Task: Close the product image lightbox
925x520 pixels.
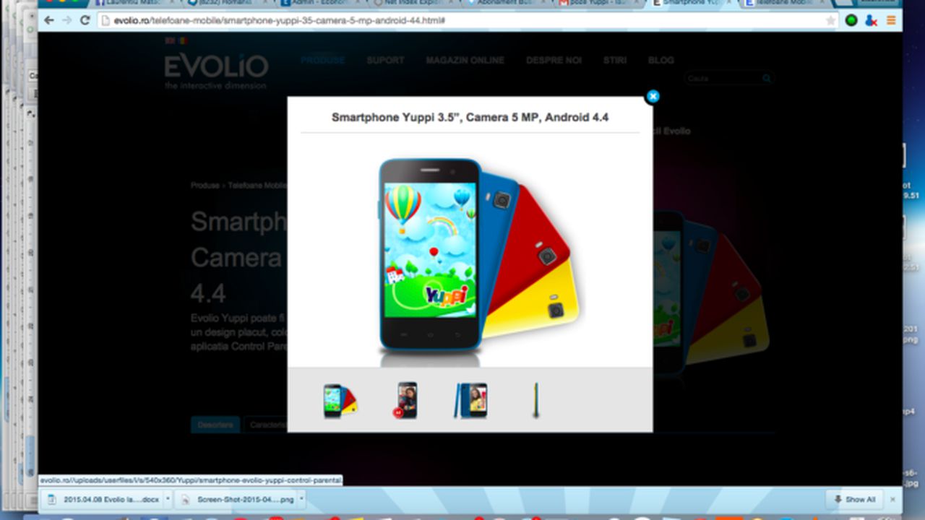Action: pos(653,96)
